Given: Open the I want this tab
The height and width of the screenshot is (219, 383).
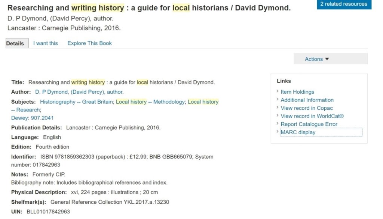Looking at the screenshot, I should (46, 43).
